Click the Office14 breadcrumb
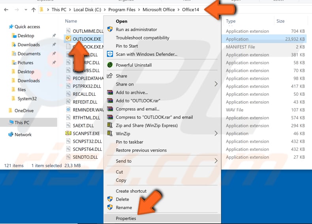The width and height of the screenshot is (312, 224). 190,9
